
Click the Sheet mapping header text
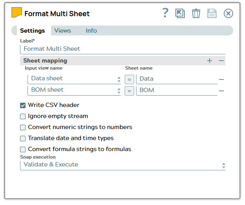pyautogui.click(x=45, y=61)
